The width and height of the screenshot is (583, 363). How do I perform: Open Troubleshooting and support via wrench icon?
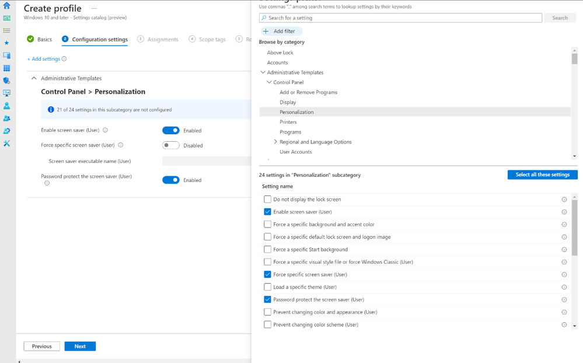(x=6, y=144)
